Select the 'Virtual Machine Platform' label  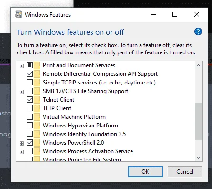[74, 117]
